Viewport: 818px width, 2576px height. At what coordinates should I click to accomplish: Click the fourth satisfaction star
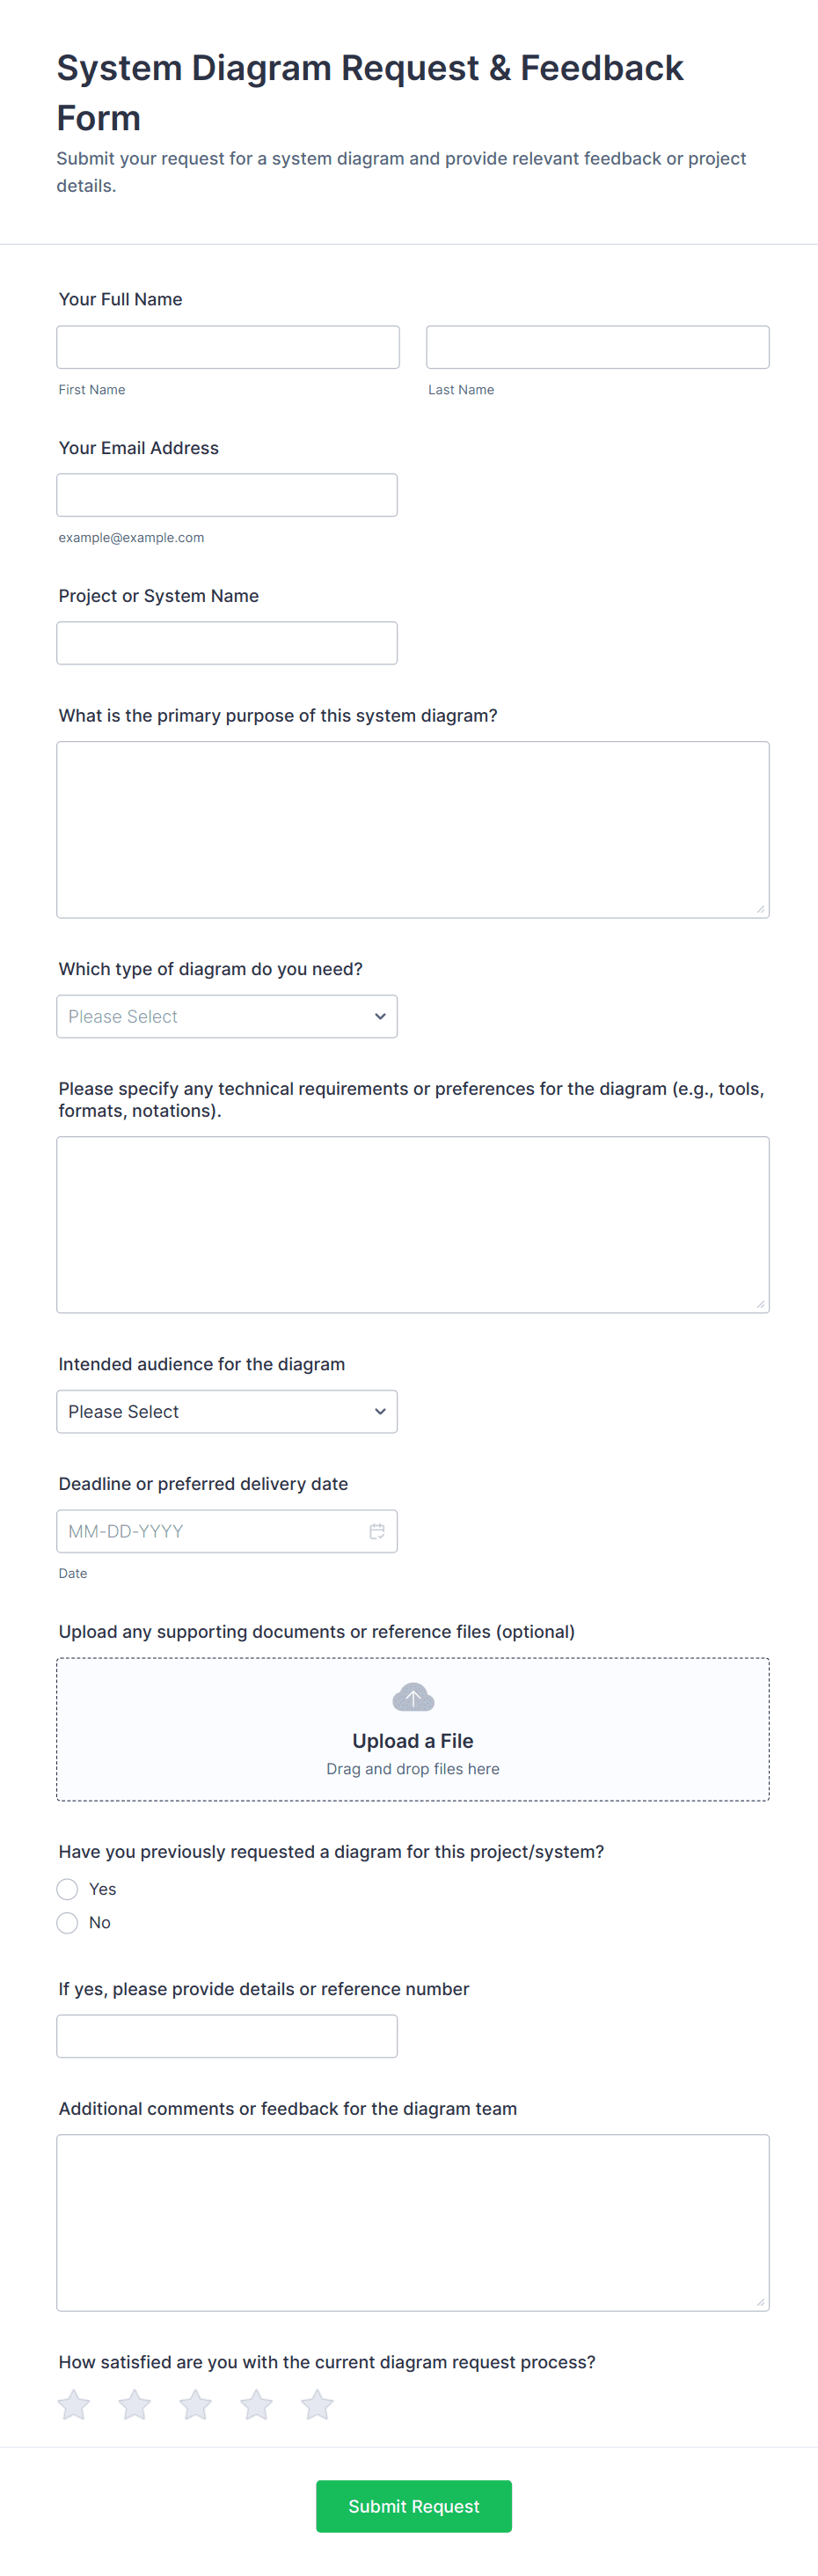(257, 2404)
